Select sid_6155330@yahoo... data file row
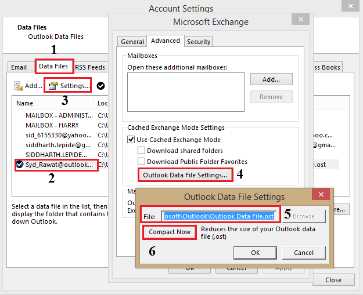The height and width of the screenshot is (295, 363). pos(60,135)
